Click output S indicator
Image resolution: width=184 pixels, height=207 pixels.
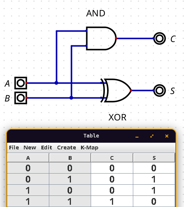point(159,90)
